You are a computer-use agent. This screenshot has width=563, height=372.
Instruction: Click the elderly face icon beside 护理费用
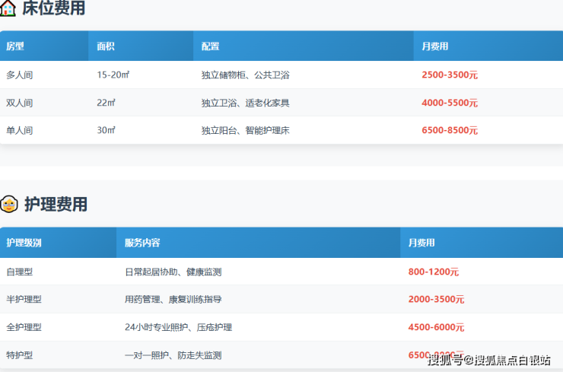tap(9, 204)
